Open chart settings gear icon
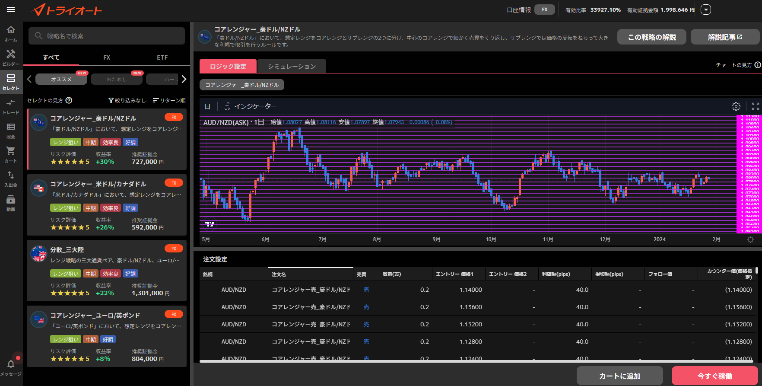 coord(736,106)
